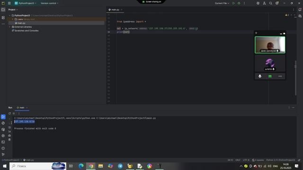Image resolution: width=303 pixels, height=170 pixels.
Task: Open the PythonProject3 project dropdown
Action: click(26, 3)
